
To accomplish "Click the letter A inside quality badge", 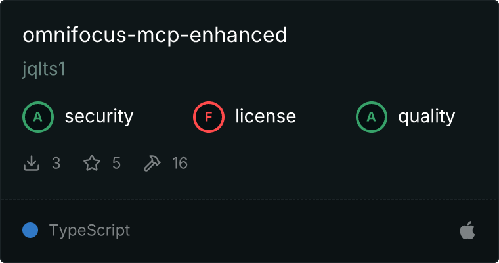I will pos(372,117).
